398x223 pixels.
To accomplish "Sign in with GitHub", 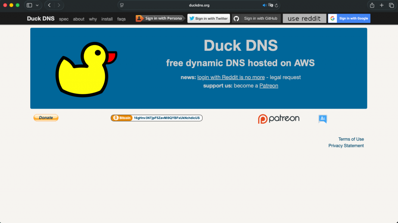I will 256,18.
